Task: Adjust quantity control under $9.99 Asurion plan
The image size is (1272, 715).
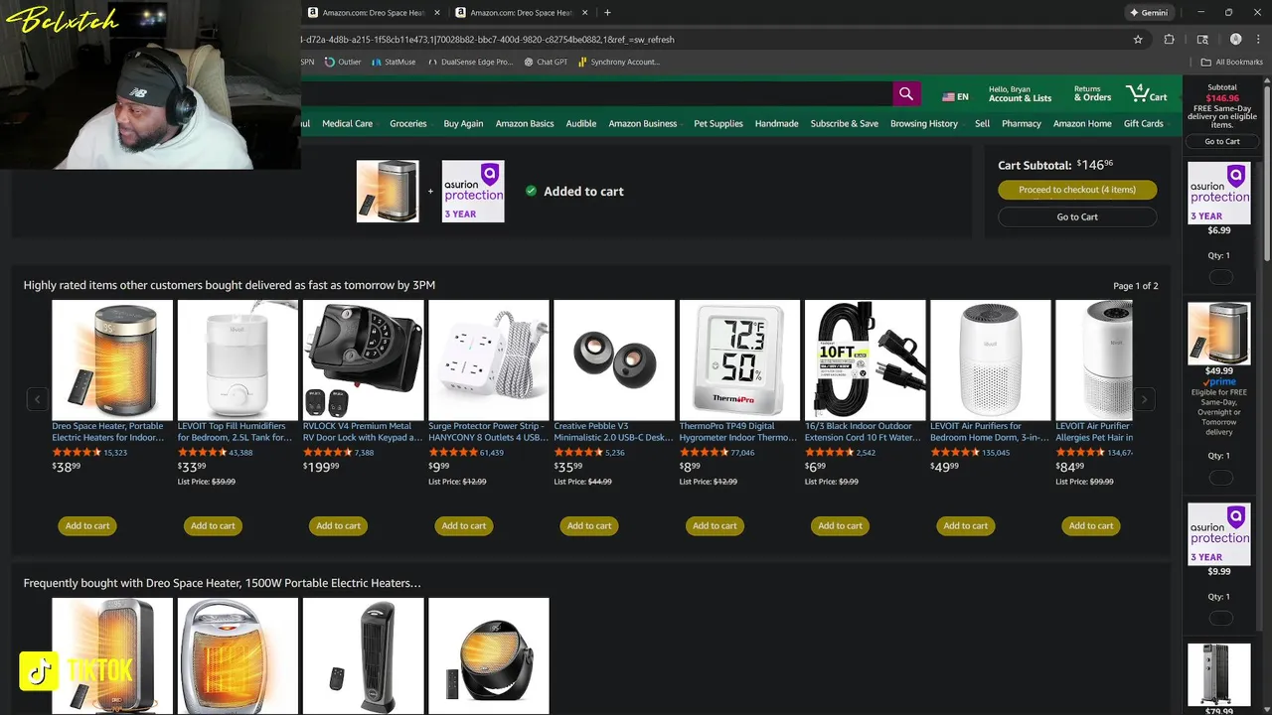Action: pos(1220,619)
